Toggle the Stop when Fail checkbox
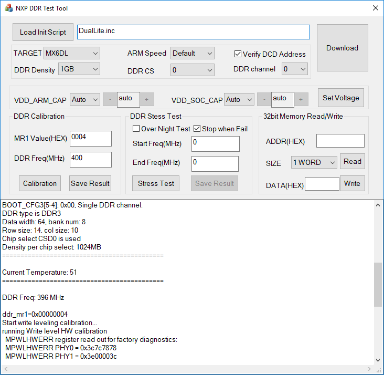The width and height of the screenshot is (384, 375). click(x=221, y=129)
